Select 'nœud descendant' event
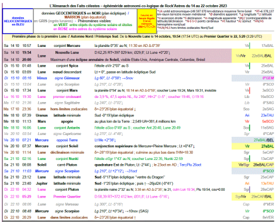The height and width of the screenshot is (222, 278). pyautogui.click(x=67, y=72)
